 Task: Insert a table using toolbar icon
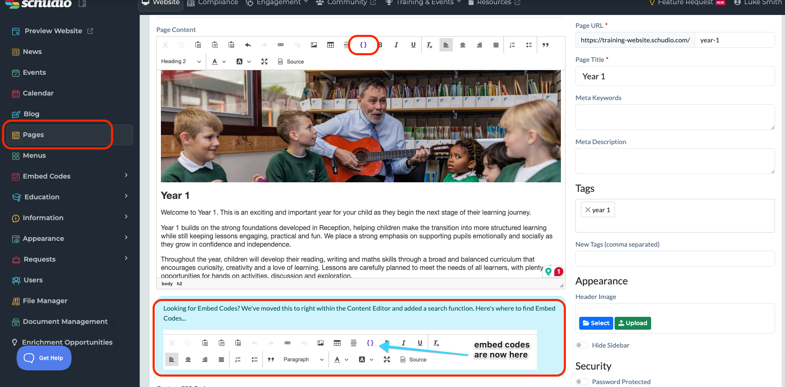click(331, 45)
